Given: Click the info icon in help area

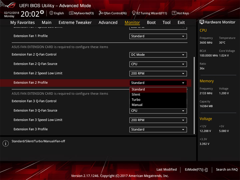Looking at the screenshot, I should [x=6, y=143].
